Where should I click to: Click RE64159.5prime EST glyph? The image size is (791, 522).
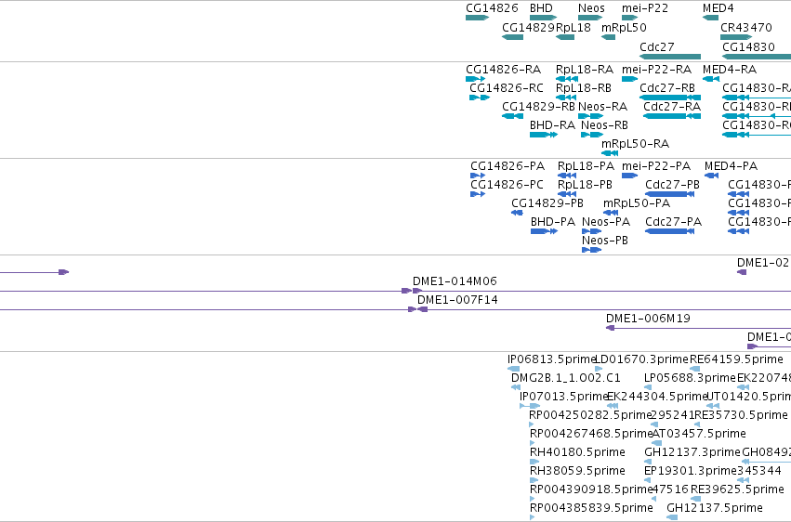pyautogui.click(x=694, y=369)
